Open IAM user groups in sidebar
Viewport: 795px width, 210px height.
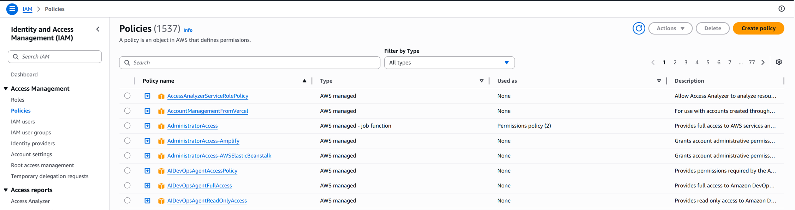click(31, 133)
